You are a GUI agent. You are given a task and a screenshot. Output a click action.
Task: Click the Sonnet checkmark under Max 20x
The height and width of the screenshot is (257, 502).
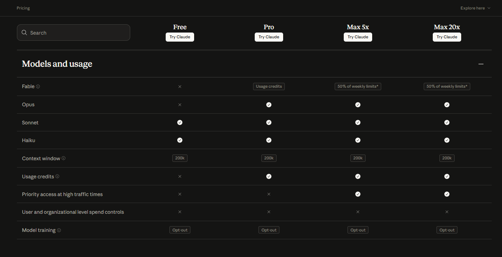[447, 122]
